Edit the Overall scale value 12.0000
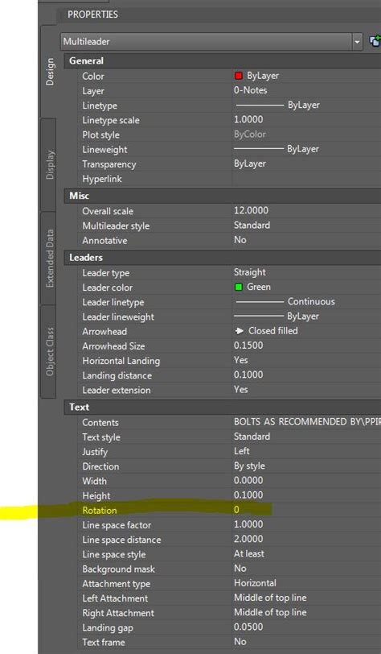 click(x=306, y=211)
